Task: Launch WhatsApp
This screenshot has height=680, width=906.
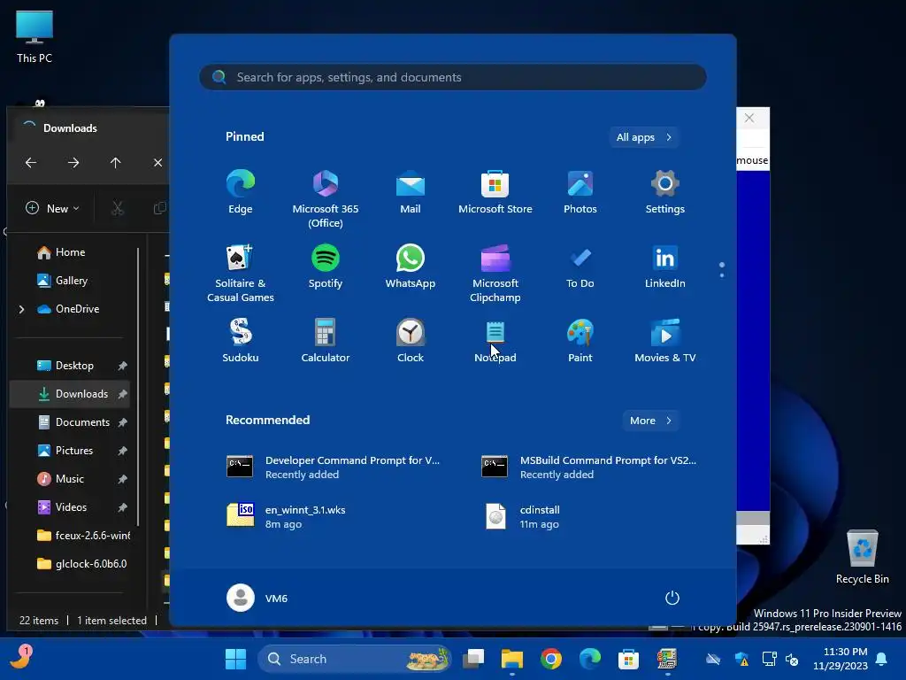Action: point(411,267)
